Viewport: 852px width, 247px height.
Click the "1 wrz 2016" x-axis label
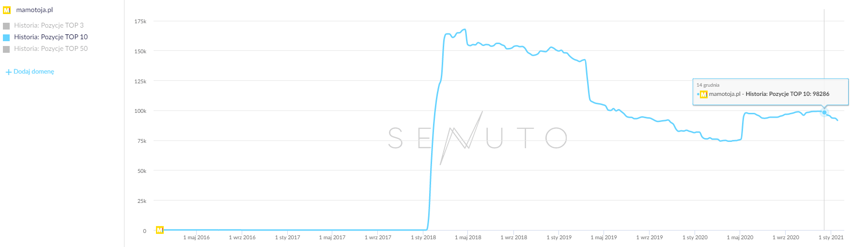(242, 237)
